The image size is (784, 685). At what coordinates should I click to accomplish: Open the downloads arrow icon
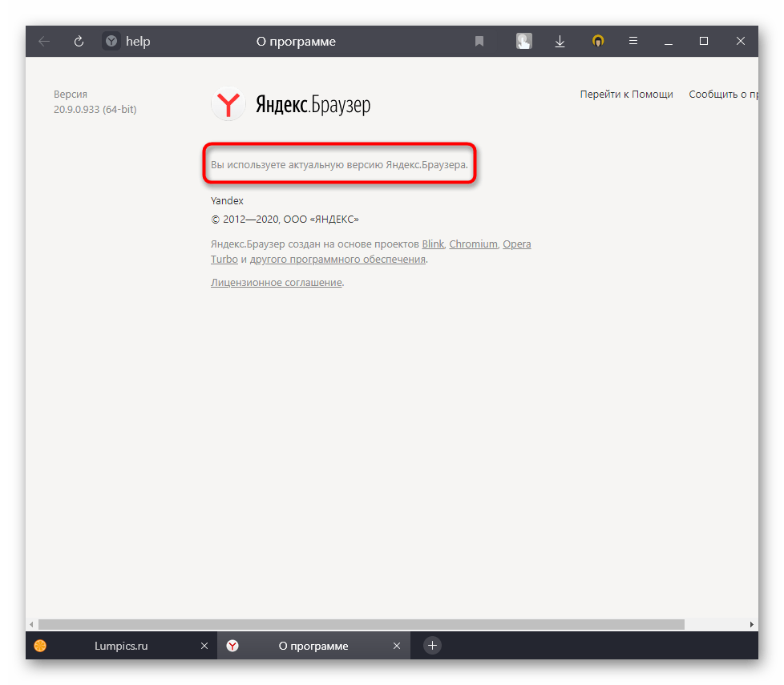click(x=560, y=42)
